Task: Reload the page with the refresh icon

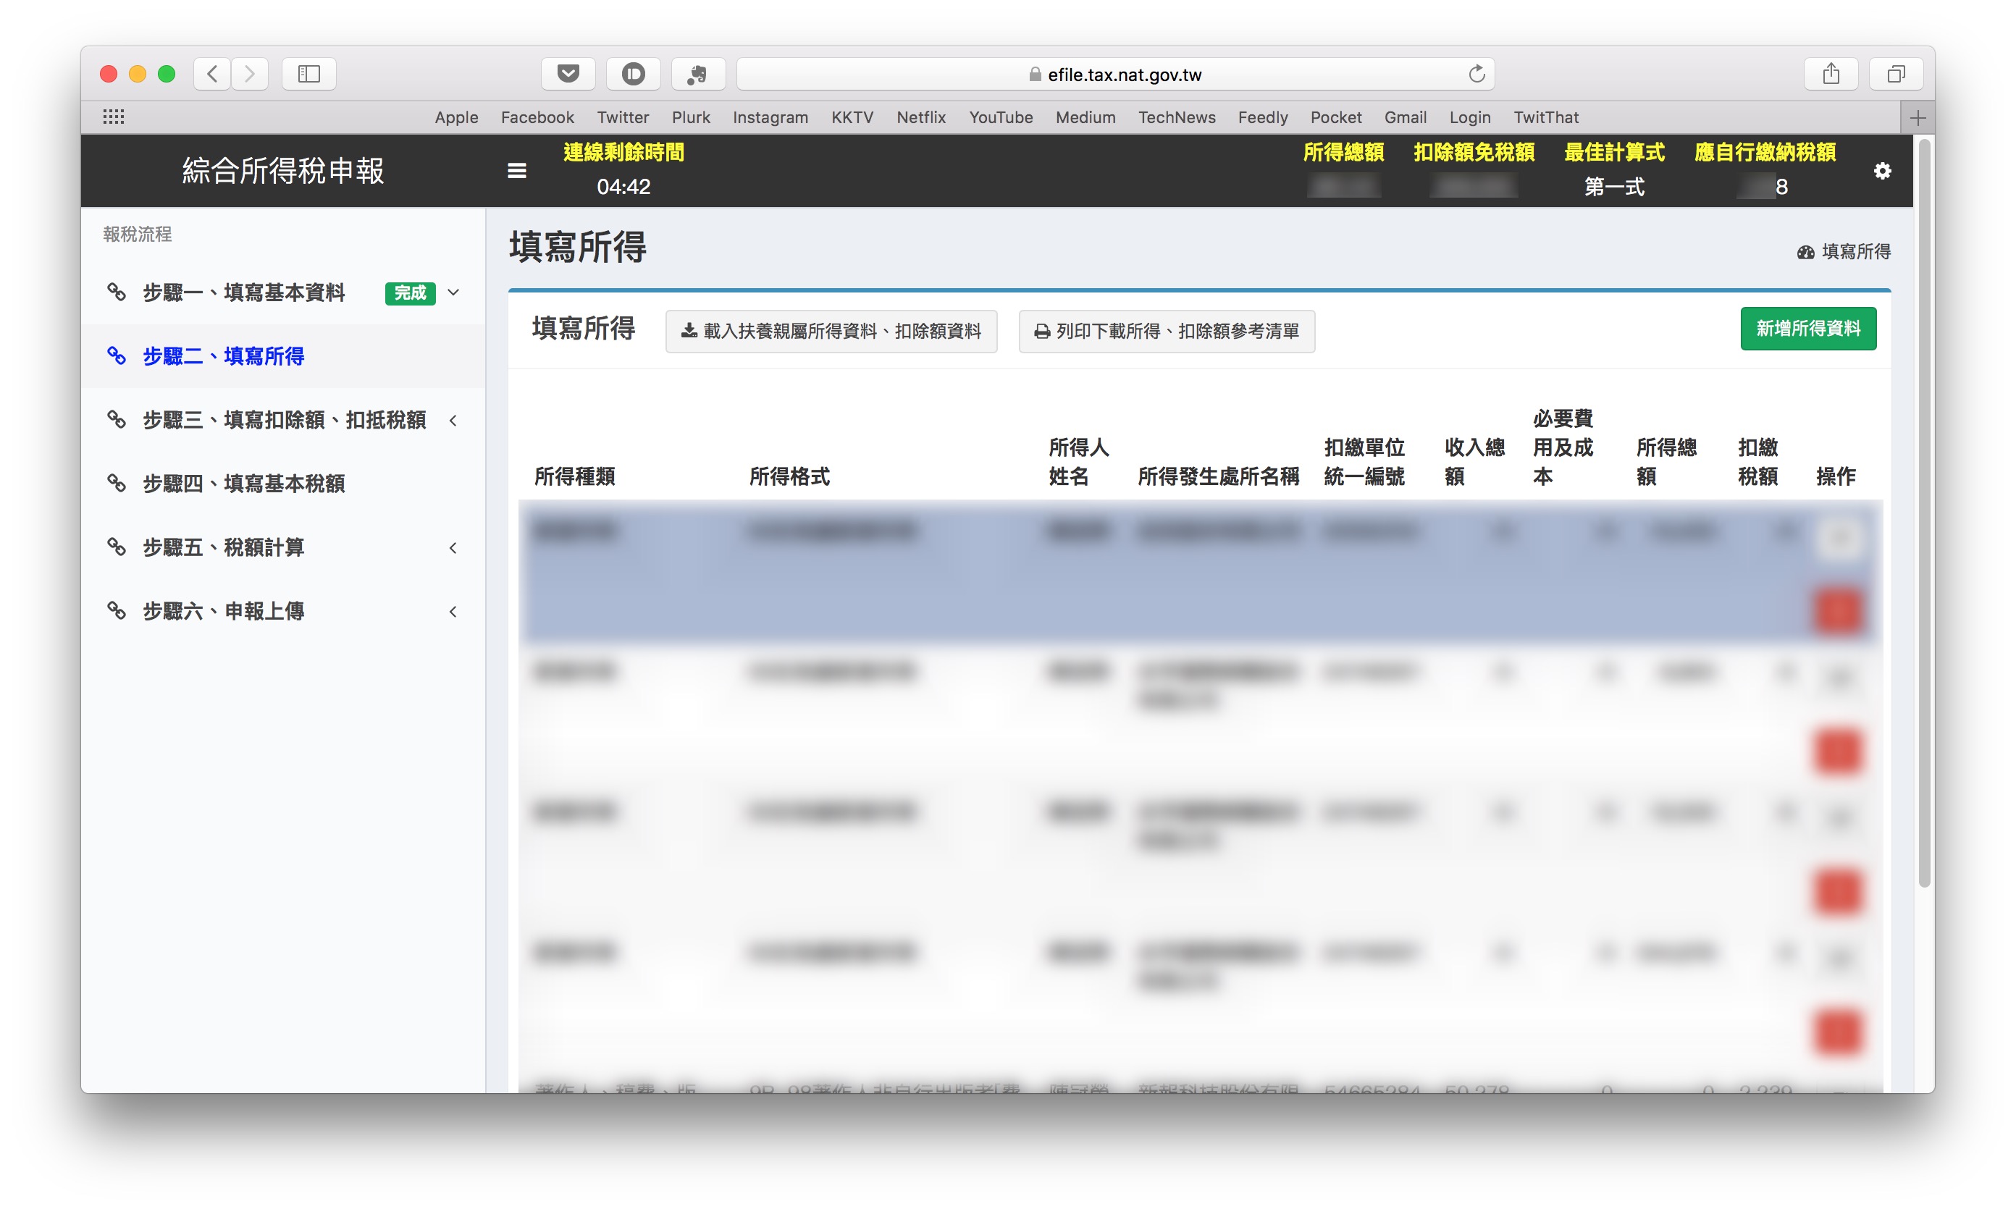Action: point(1476,74)
